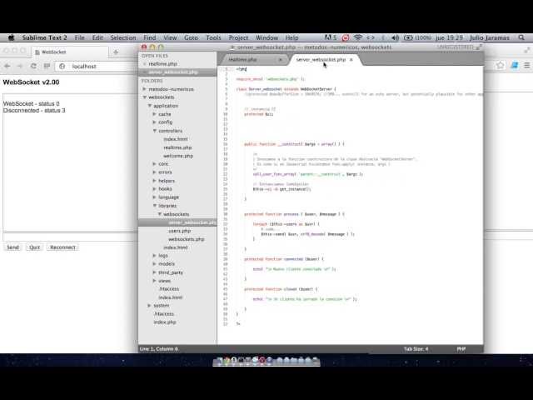Collapse the controllers folder

[x=154, y=131]
